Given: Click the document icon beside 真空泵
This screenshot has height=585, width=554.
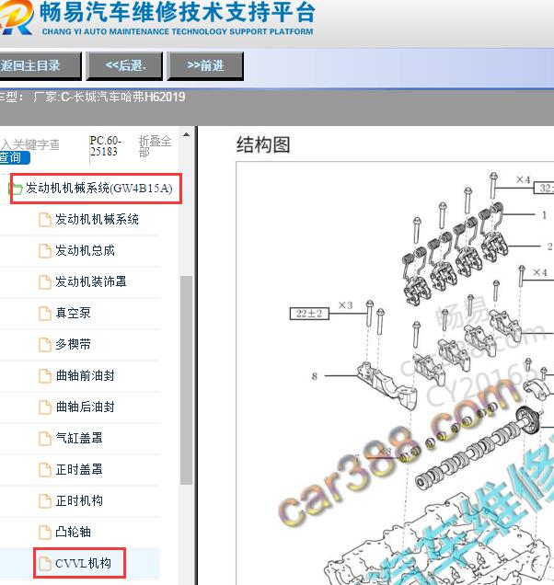Looking at the screenshot, I should [x=45, y=314].
